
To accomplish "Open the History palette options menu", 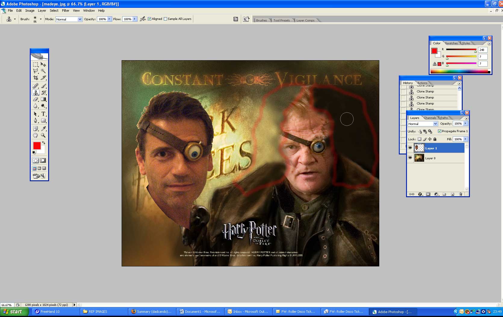I will (x=459, y=83).
